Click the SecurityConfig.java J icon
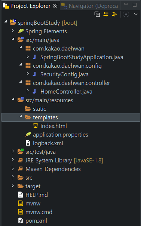Screen dimensions: 141x226 click(x=34, y=74)
